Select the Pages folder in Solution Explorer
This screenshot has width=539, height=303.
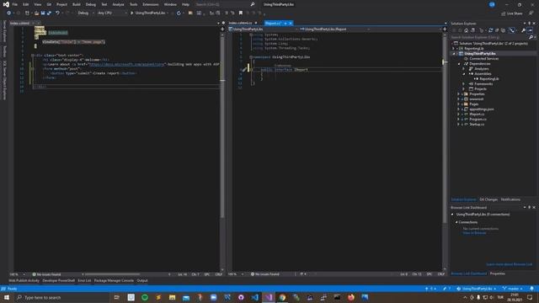(474, 104)
